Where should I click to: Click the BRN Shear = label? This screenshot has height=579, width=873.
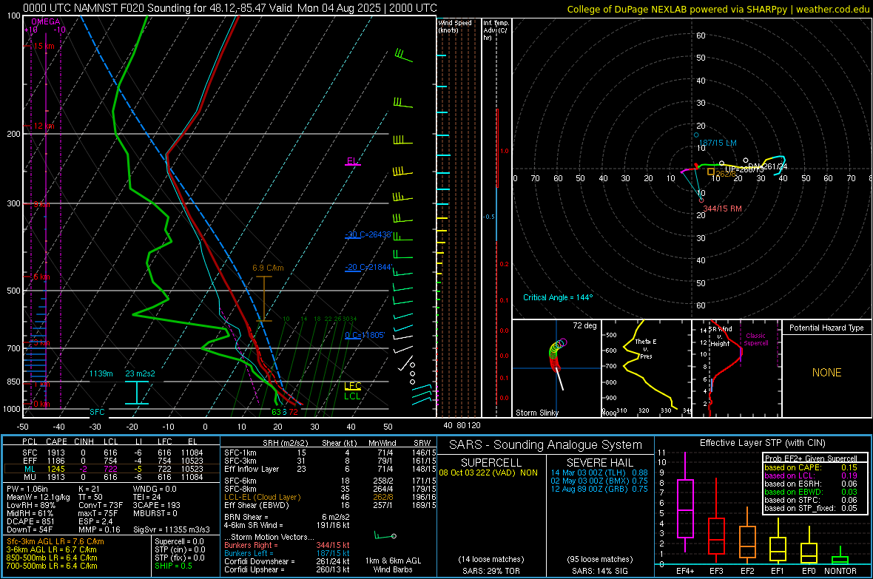tap(249, 517)
